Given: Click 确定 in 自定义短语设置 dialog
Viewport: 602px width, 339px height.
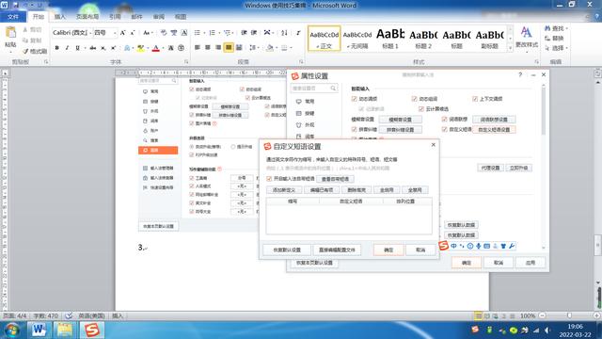Looking at the screenshot, I should [388, 250].
